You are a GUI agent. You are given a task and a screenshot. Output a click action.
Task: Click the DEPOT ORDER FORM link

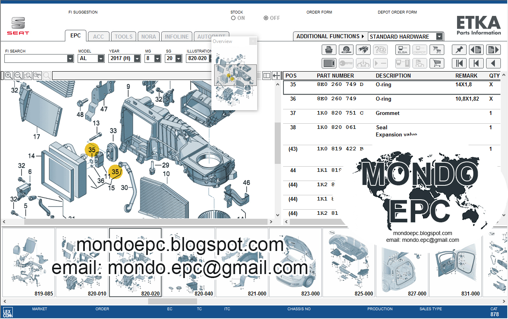397,12
